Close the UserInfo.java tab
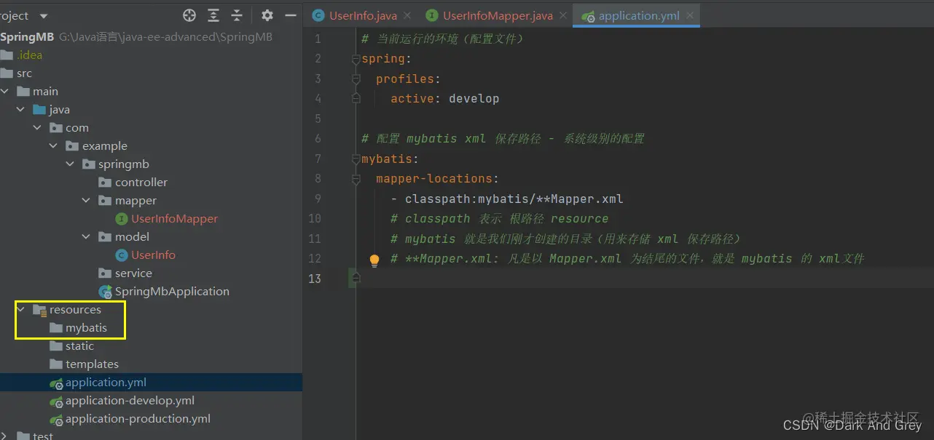The width and height of the screenshot is (934, 440). click(407, 15)
